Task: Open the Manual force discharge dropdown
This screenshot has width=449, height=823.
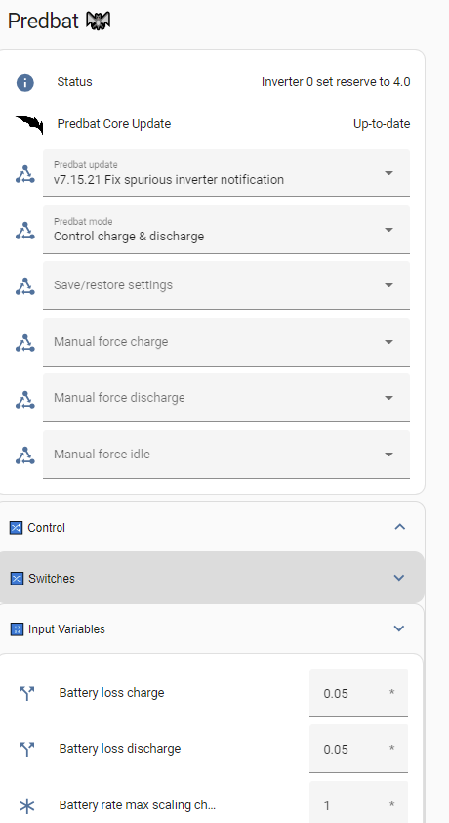Action: pyautogui.click(x=226, y=398)
